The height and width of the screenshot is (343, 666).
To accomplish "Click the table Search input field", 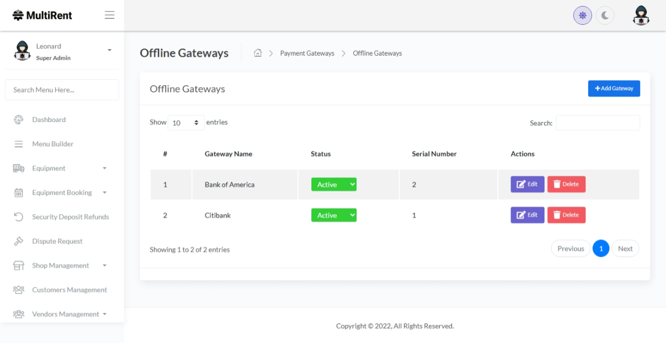I will click(x=597, y=123).
